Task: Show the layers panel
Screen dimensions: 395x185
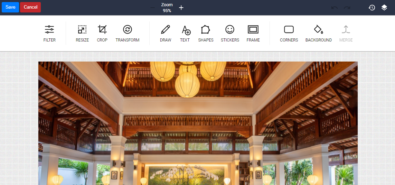Action: tap(384, 8)
